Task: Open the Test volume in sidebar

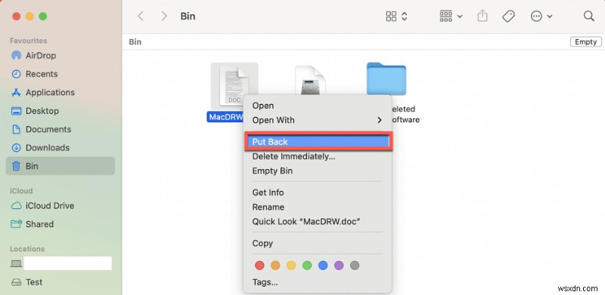Action: pos(34,282)
